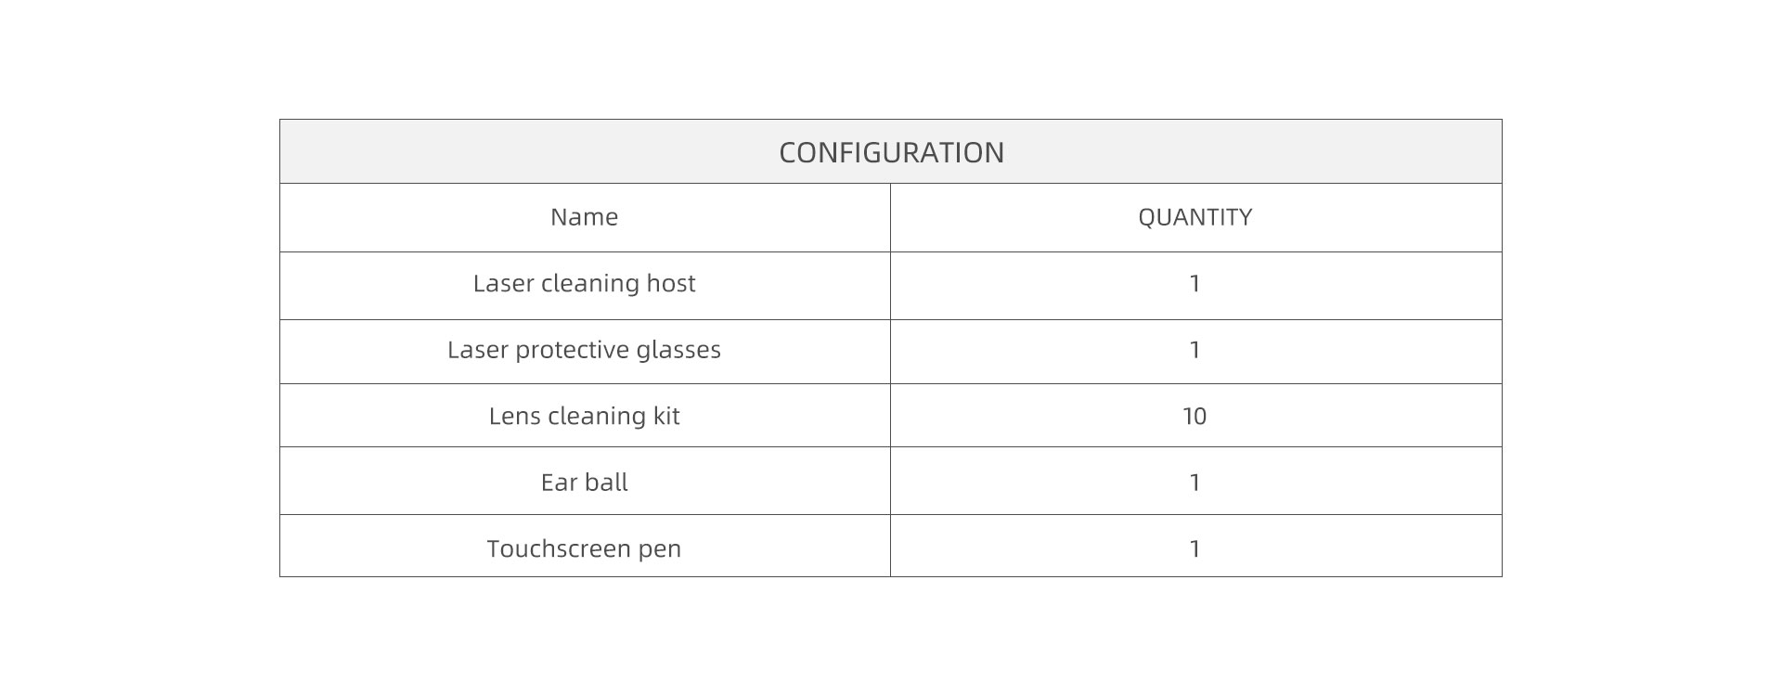Click quantity 10 for Lens cleaning kit
The height and width of the screenshot is (696, 1782).
pos(1194,416)
